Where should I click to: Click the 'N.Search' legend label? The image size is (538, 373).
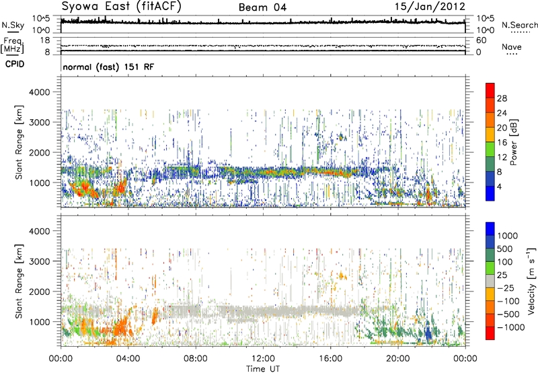point(519,25)
